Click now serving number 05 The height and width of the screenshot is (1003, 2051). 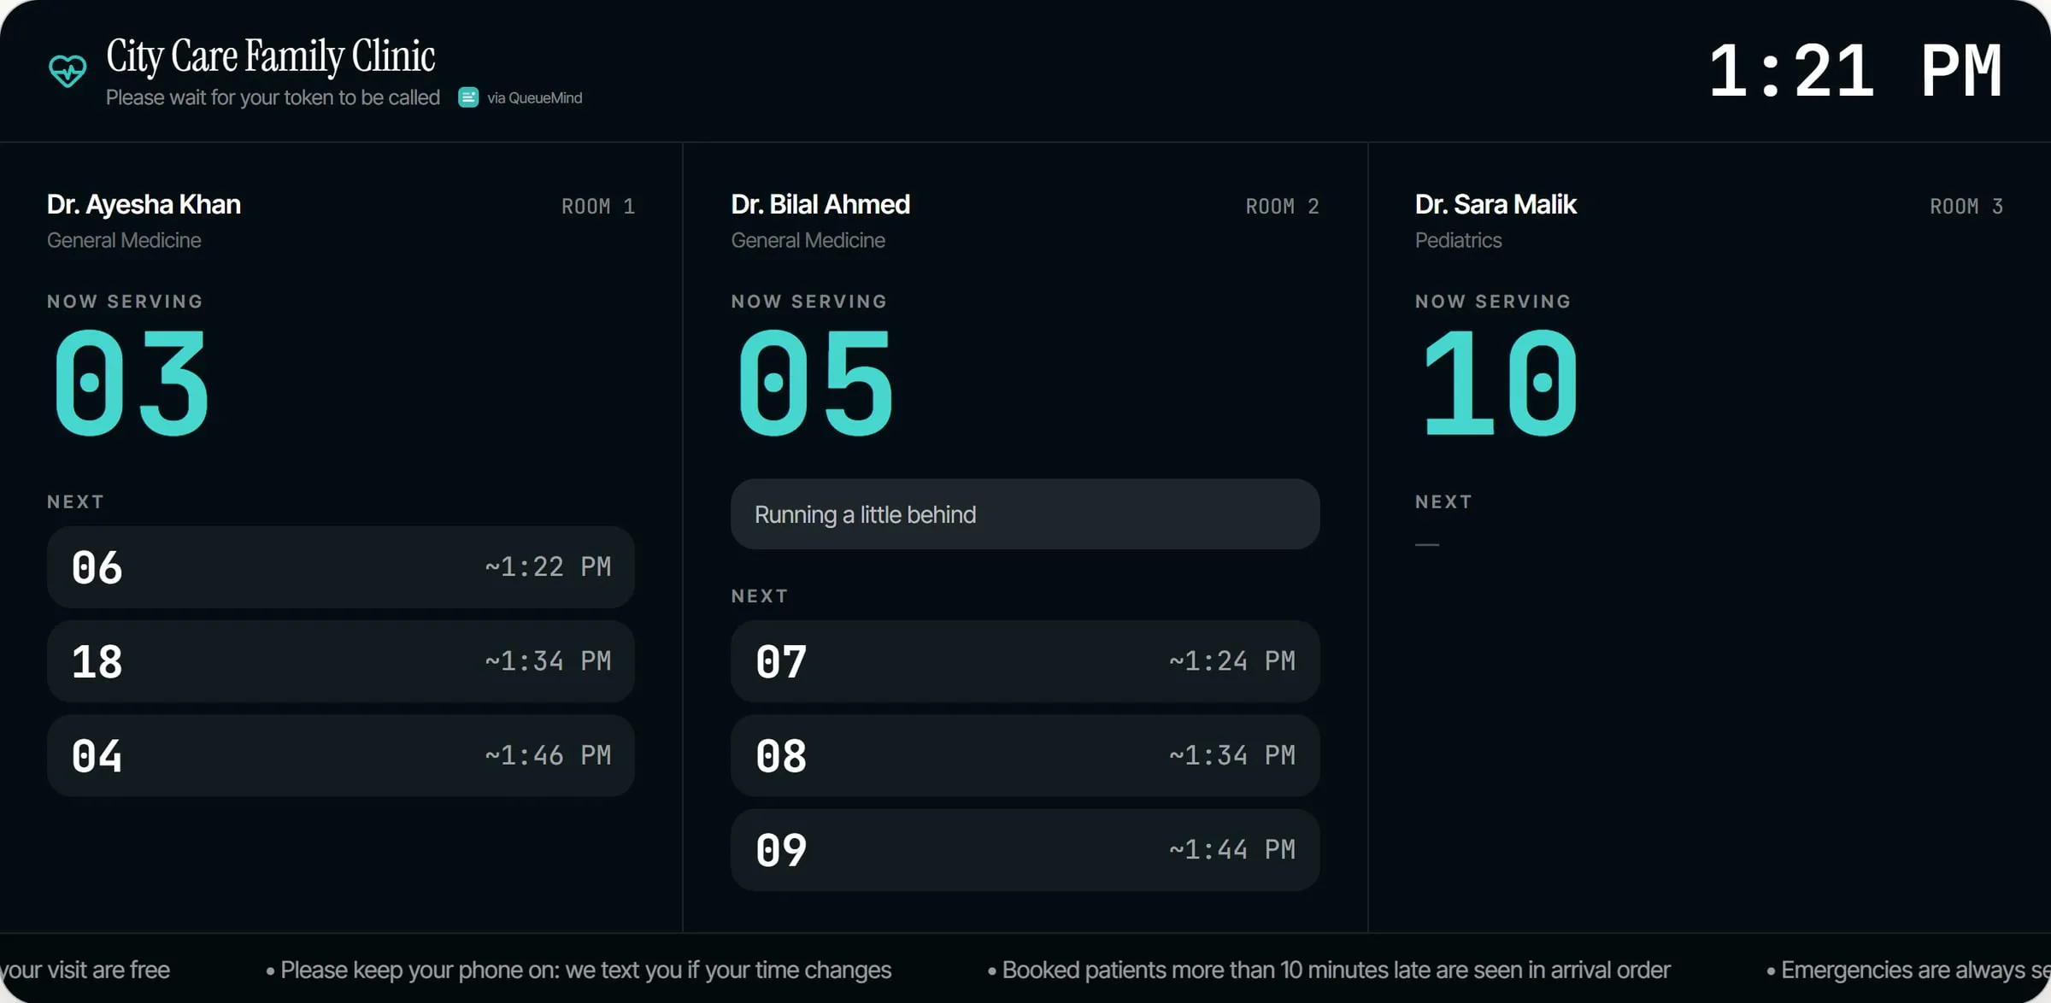point(816,384)
